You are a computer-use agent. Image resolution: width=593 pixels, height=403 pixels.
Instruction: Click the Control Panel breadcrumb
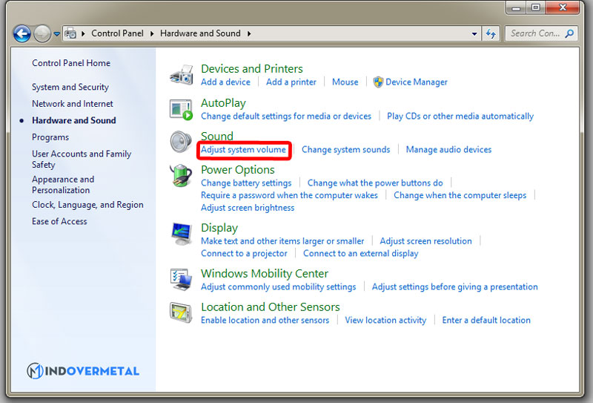point(117,33)
